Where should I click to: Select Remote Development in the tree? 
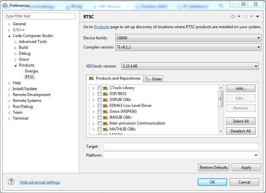coord(31,95)
